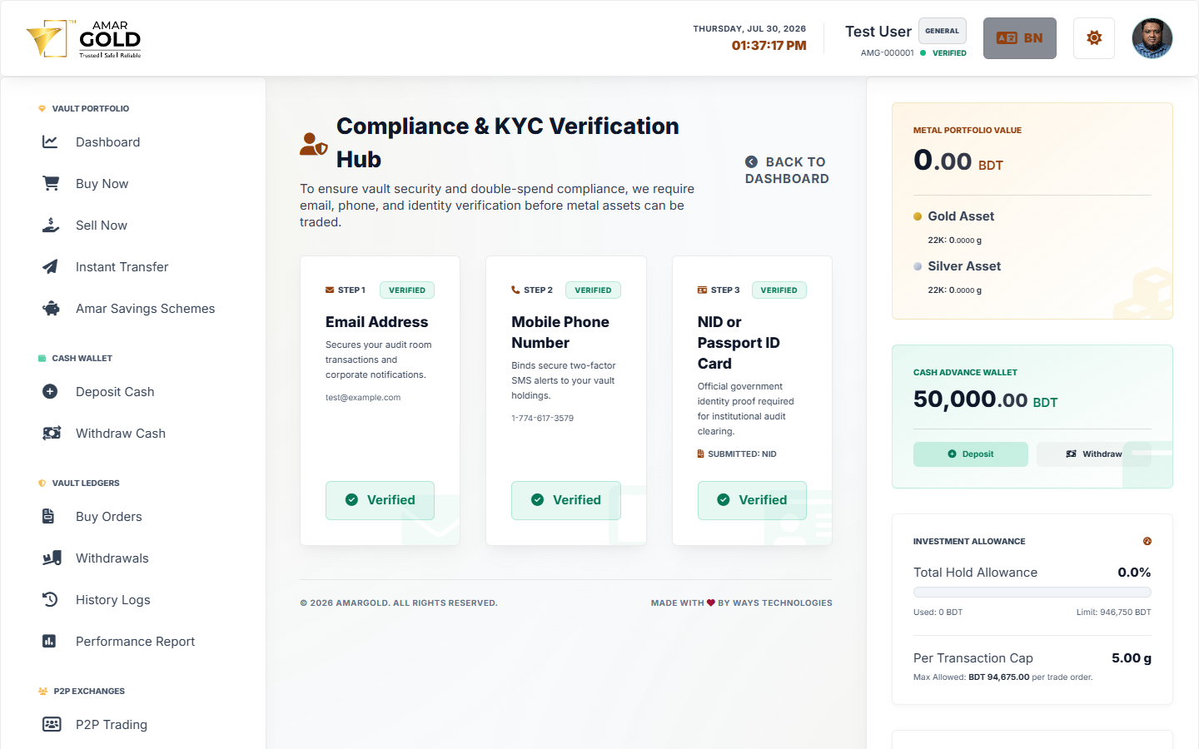Click the user profile avatar
This screenshot has height=749, width=1199.
[x=1152, y=38]
